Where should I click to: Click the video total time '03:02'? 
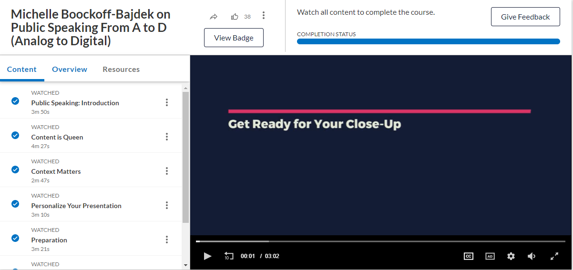tap(272, 256)
